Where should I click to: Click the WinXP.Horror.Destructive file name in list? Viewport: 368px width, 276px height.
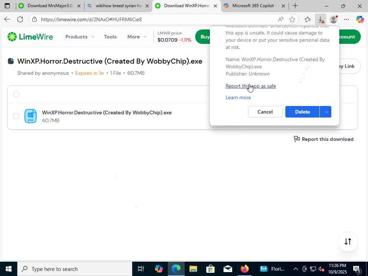point(107,112)
